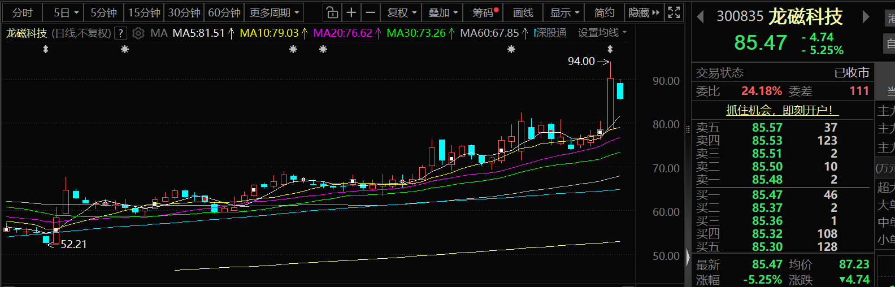Viewport: 895px width, 287px height.
Task: Select the 30分钟 period tab
Action: tap(184, 12)
